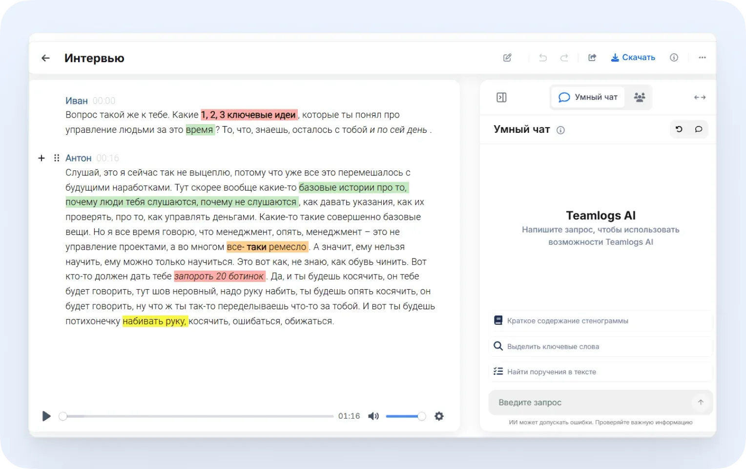The image size is (746, 469).
Task: Select Выделить ключевые слова suggestion
Action: (x=601, y=346)
